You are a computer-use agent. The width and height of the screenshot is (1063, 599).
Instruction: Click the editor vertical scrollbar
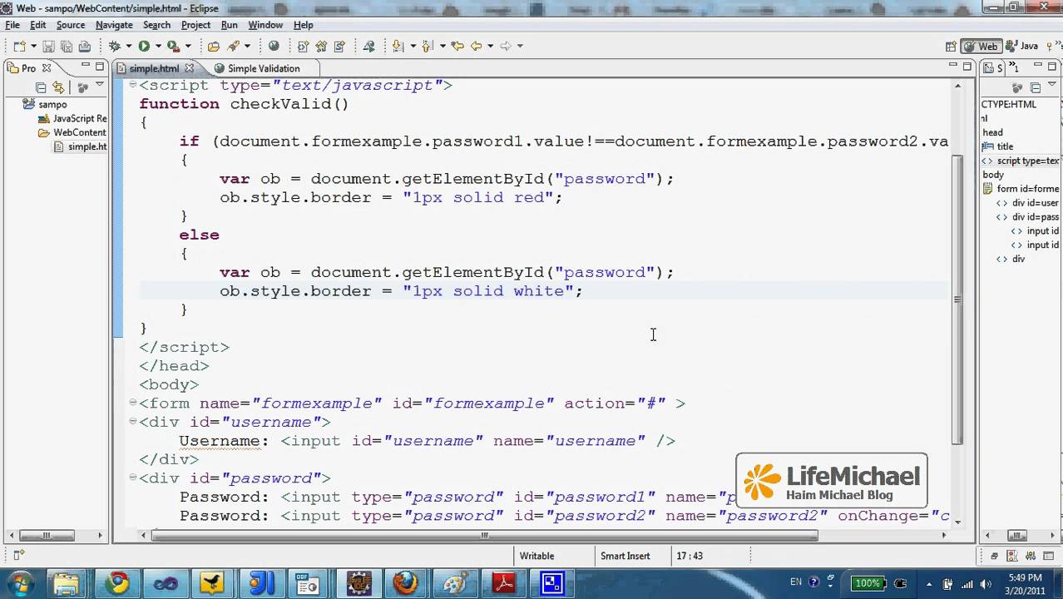[x=957, y=299]
